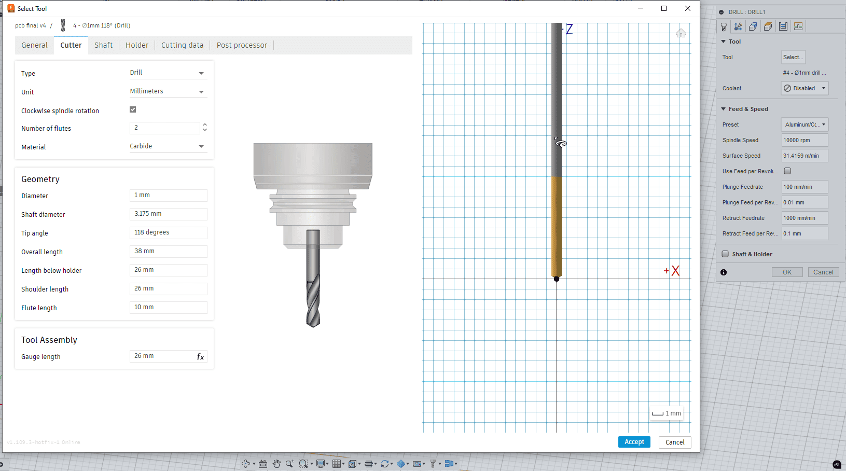The width and height of the screenshot is (846, 471).
Task: Open the Type dropdown set to Drill
Action: click(x=168, y=73)
